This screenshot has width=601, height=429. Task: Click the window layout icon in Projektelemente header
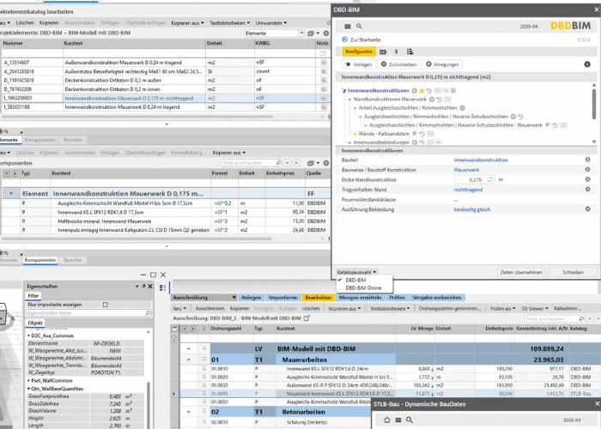click(311, 33)
